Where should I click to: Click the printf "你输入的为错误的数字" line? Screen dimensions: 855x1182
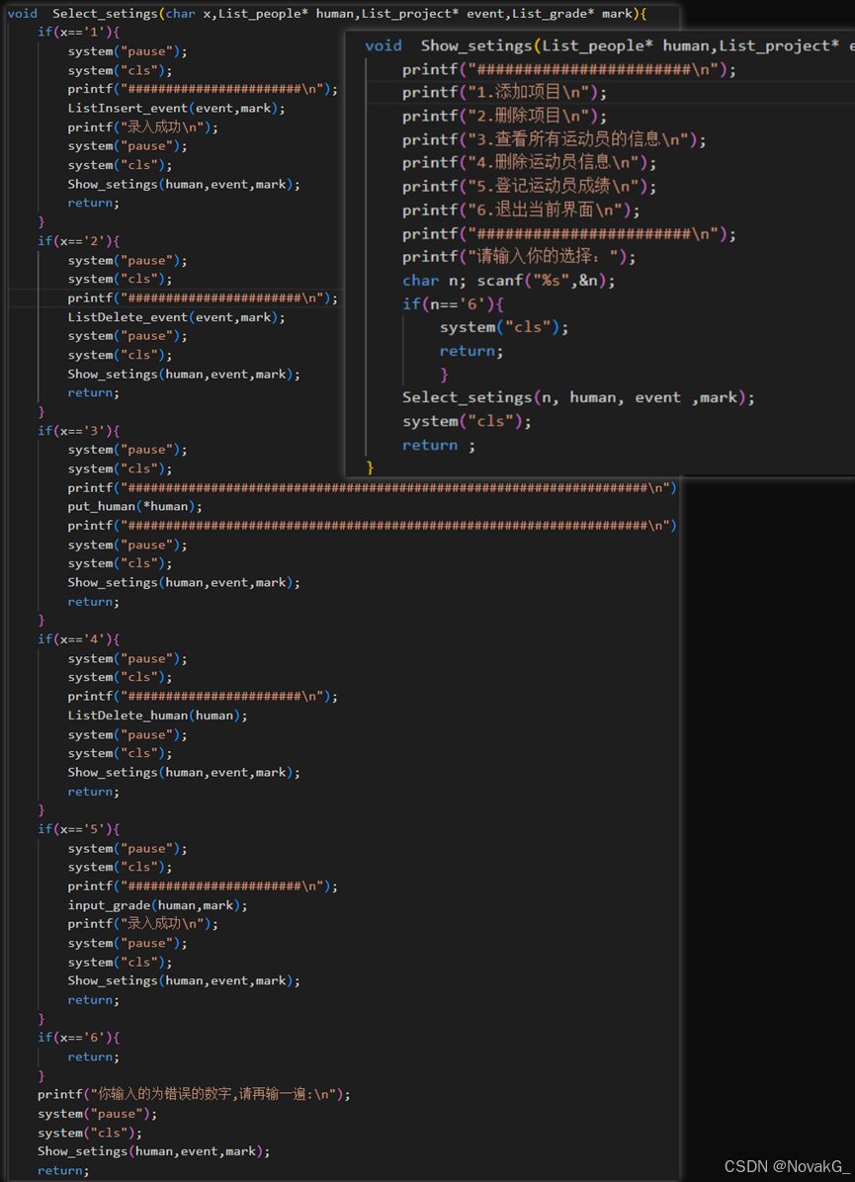coord(194,1094)
